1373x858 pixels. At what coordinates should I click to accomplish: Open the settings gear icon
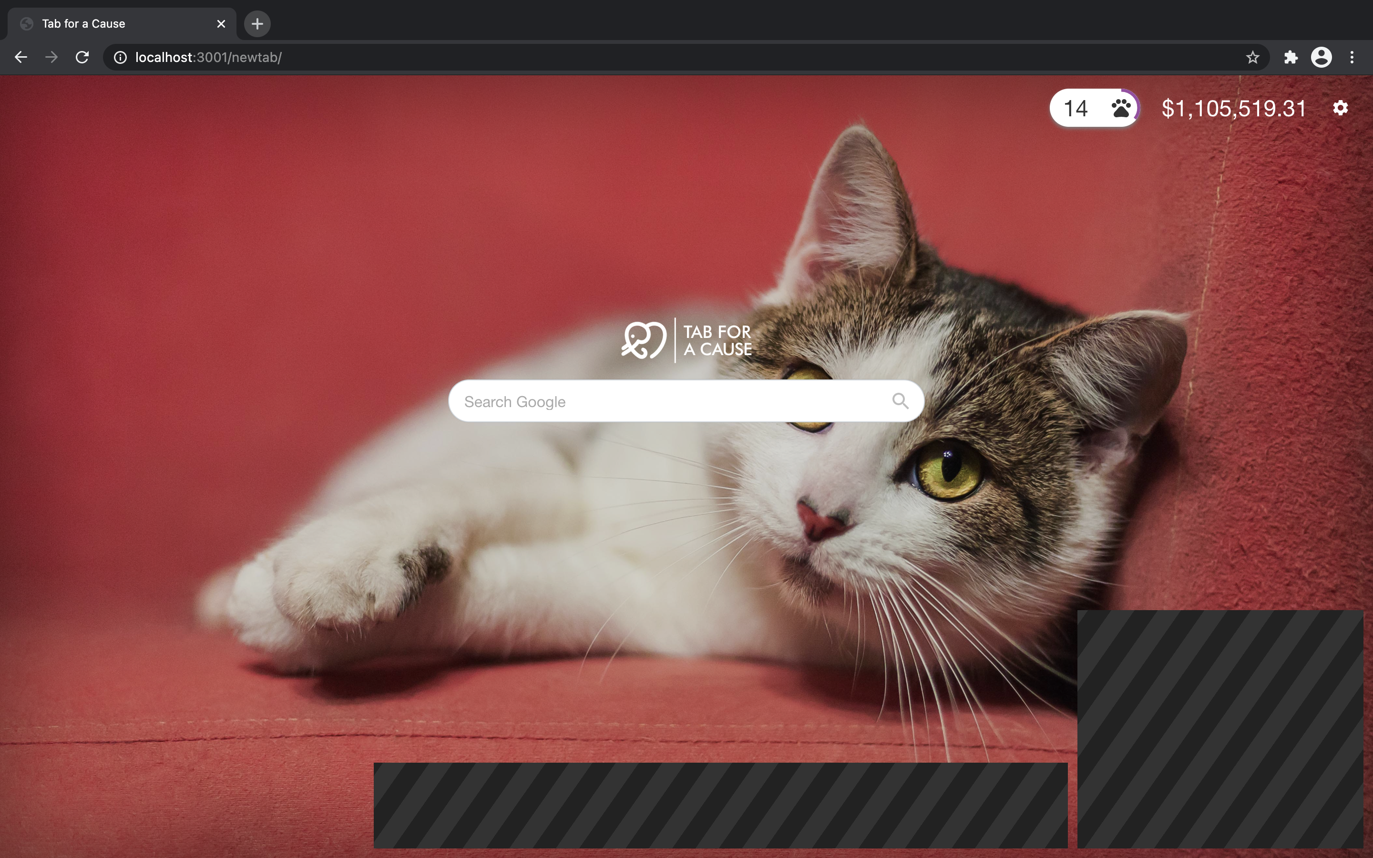click(1340, 108)
